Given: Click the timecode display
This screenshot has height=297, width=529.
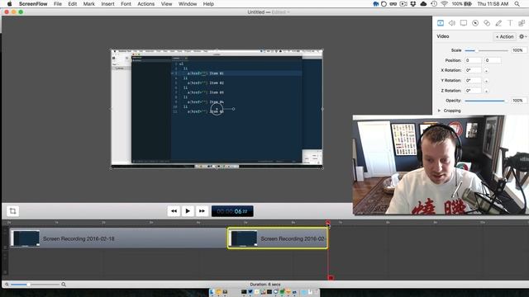Looking at the screenshot, I should click(232, 211).
